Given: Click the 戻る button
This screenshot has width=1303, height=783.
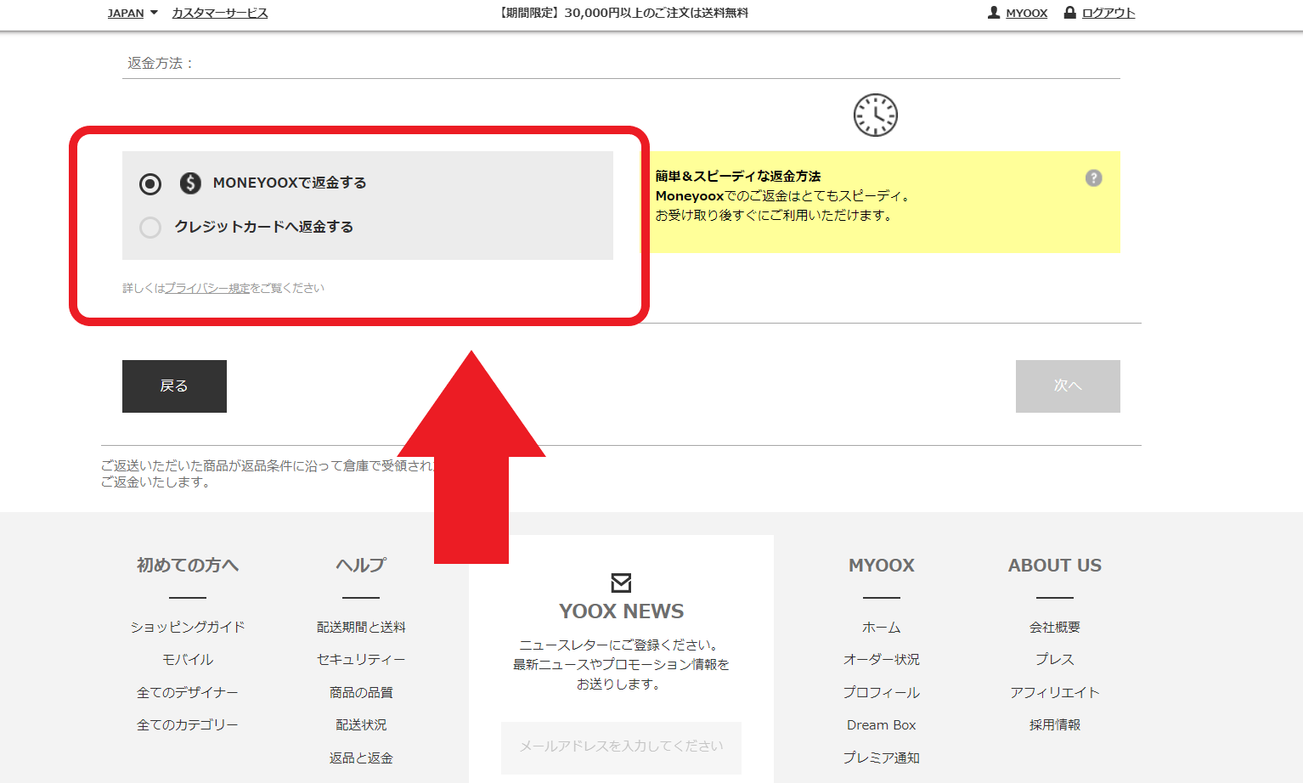Looking at the screenshot, I should point(174,386).
